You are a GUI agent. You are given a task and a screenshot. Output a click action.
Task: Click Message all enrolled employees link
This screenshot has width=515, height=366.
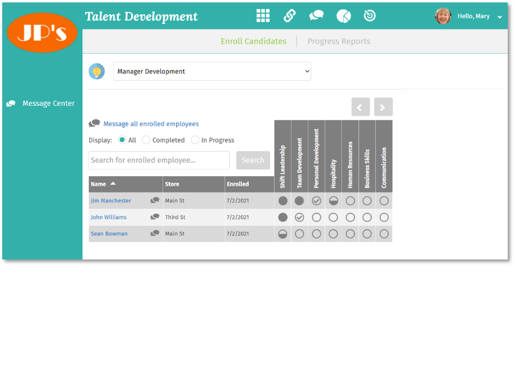[151, 124]
